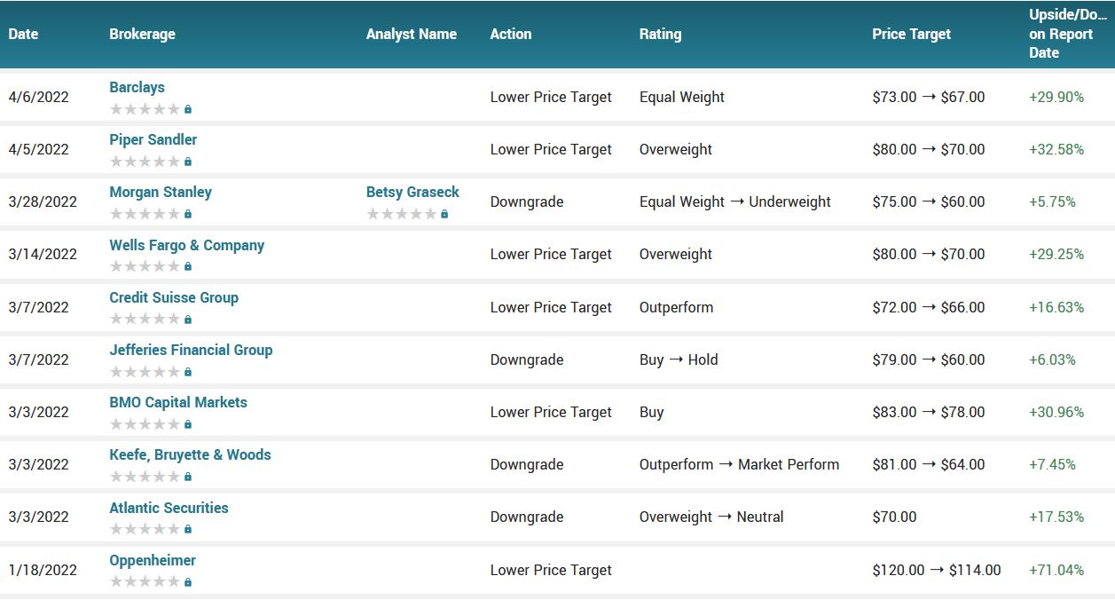Image resolution: width=1115 pixels, height=600 pixels.
Task: Click the Action column header
Action: (511, 34)
